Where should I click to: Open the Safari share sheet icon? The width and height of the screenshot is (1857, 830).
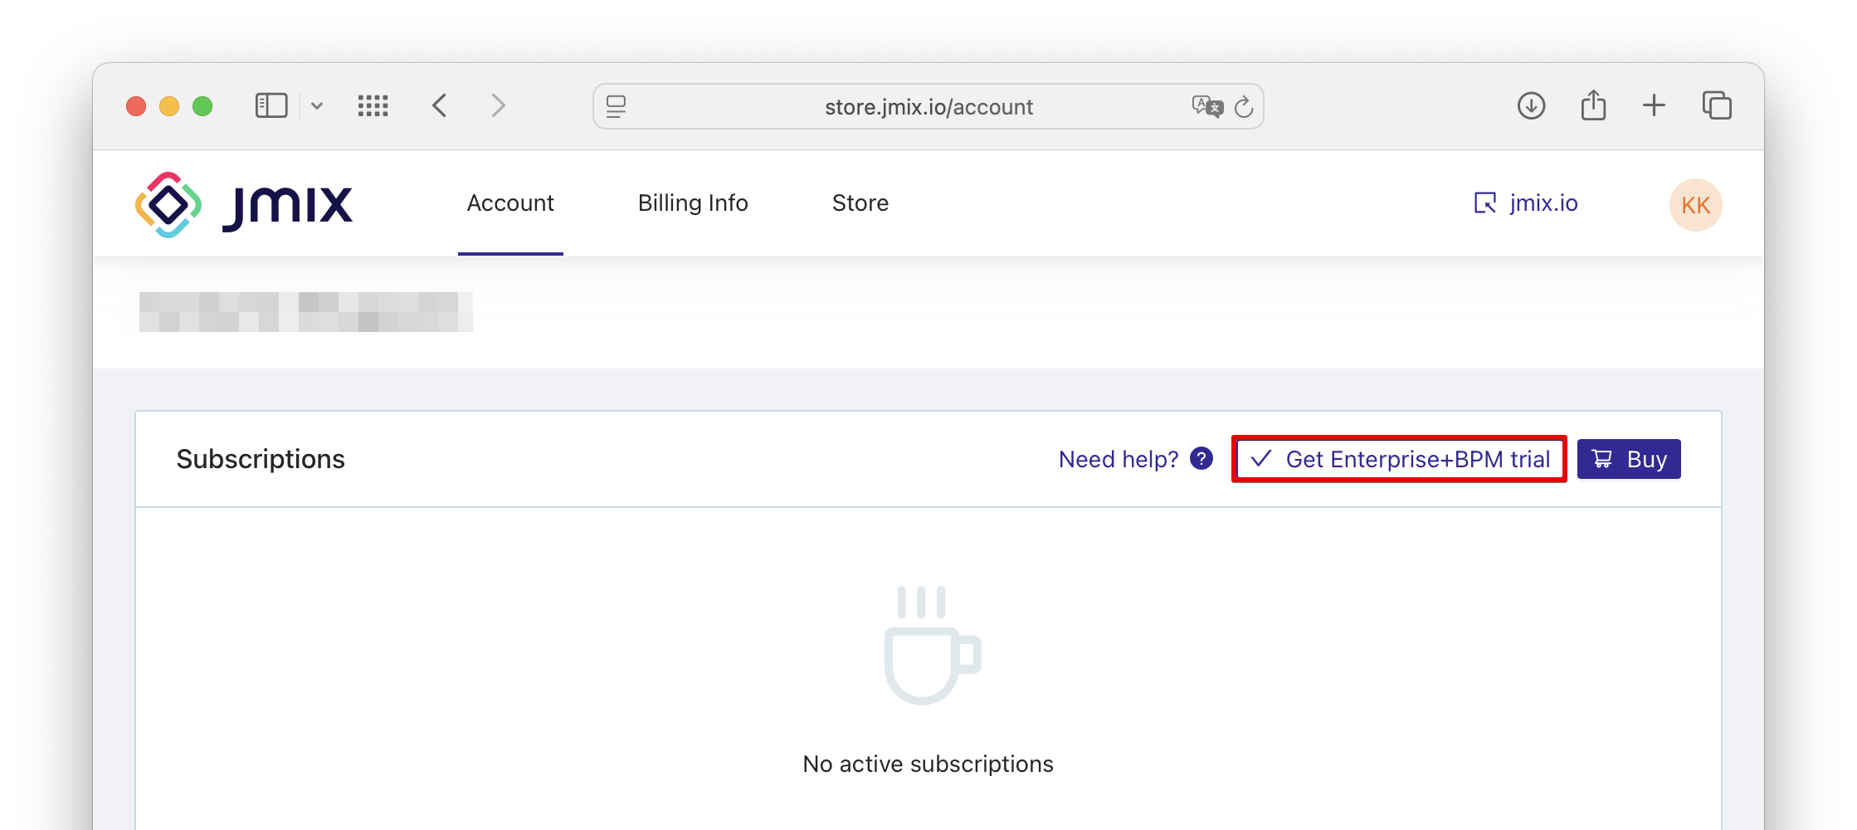[x=1592, y=105]
